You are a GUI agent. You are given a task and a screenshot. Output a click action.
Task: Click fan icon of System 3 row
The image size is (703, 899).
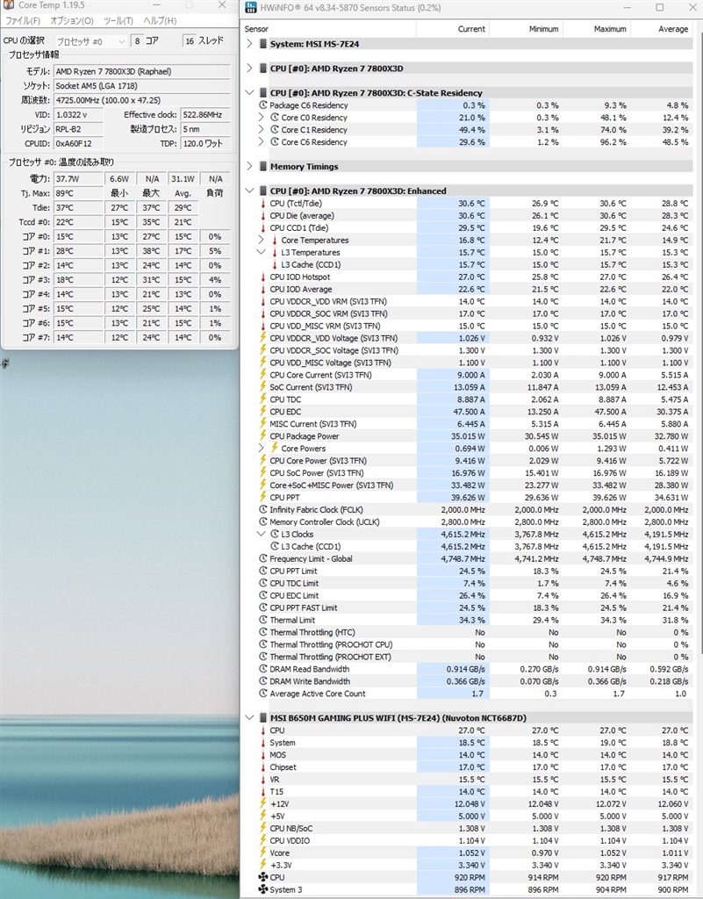coord(263,889)
